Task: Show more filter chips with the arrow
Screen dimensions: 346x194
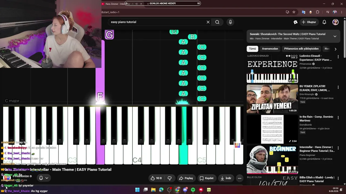Action: coord(335,49)
